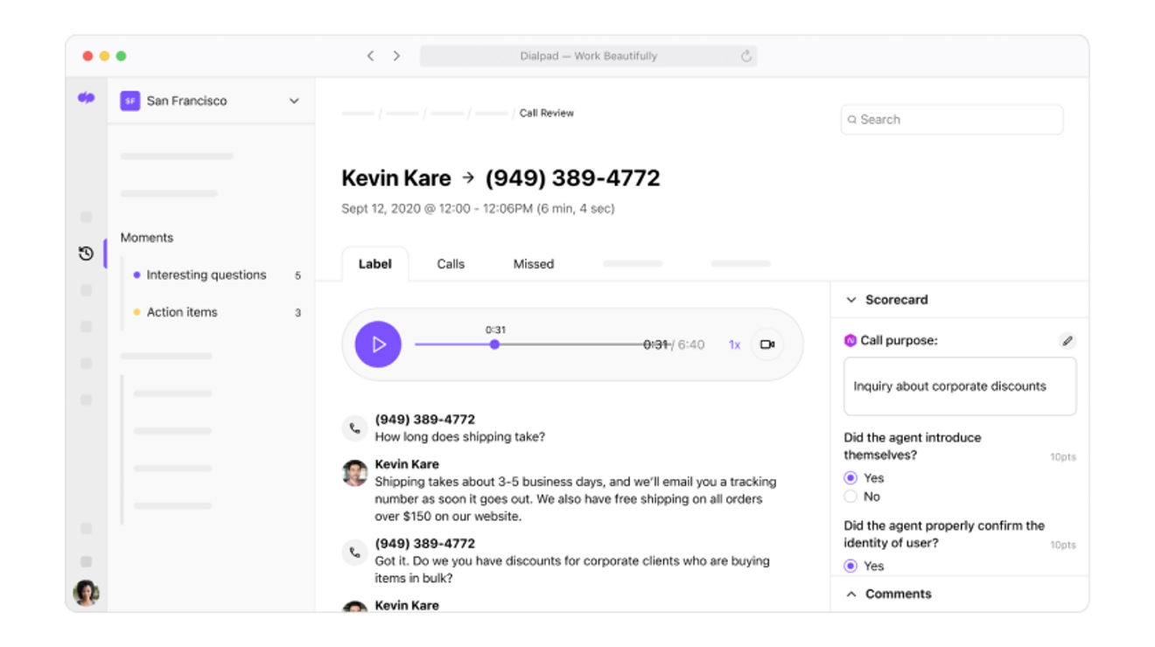Viewport: 1155px width, 647px height.
Task: Refresh the page with the reload icon
Action: 745,55
